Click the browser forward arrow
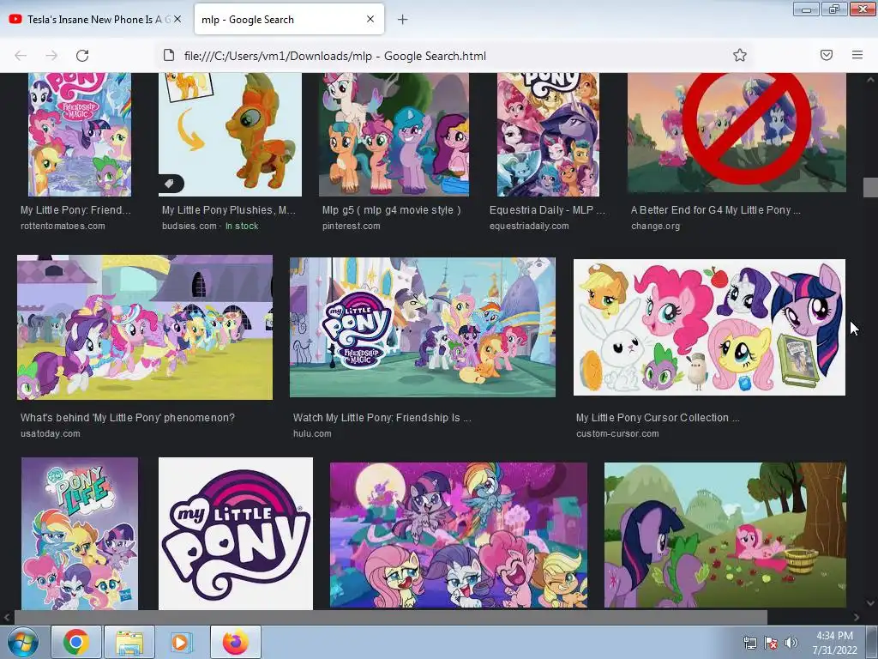Viewport: 878px width, 659px height. pos(51,56)
